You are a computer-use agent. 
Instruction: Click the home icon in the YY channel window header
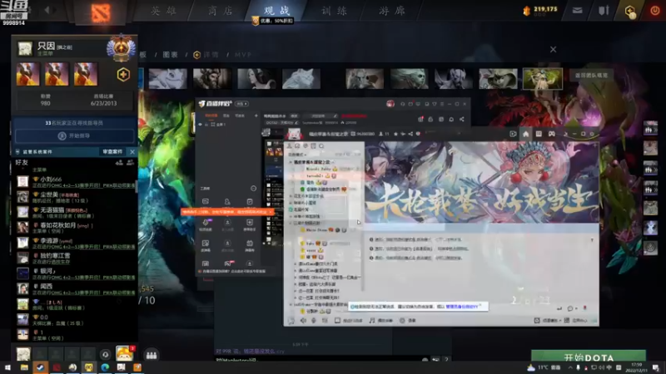tap(526, 134)
